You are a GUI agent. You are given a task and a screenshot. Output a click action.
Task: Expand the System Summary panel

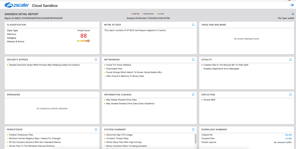193,130
